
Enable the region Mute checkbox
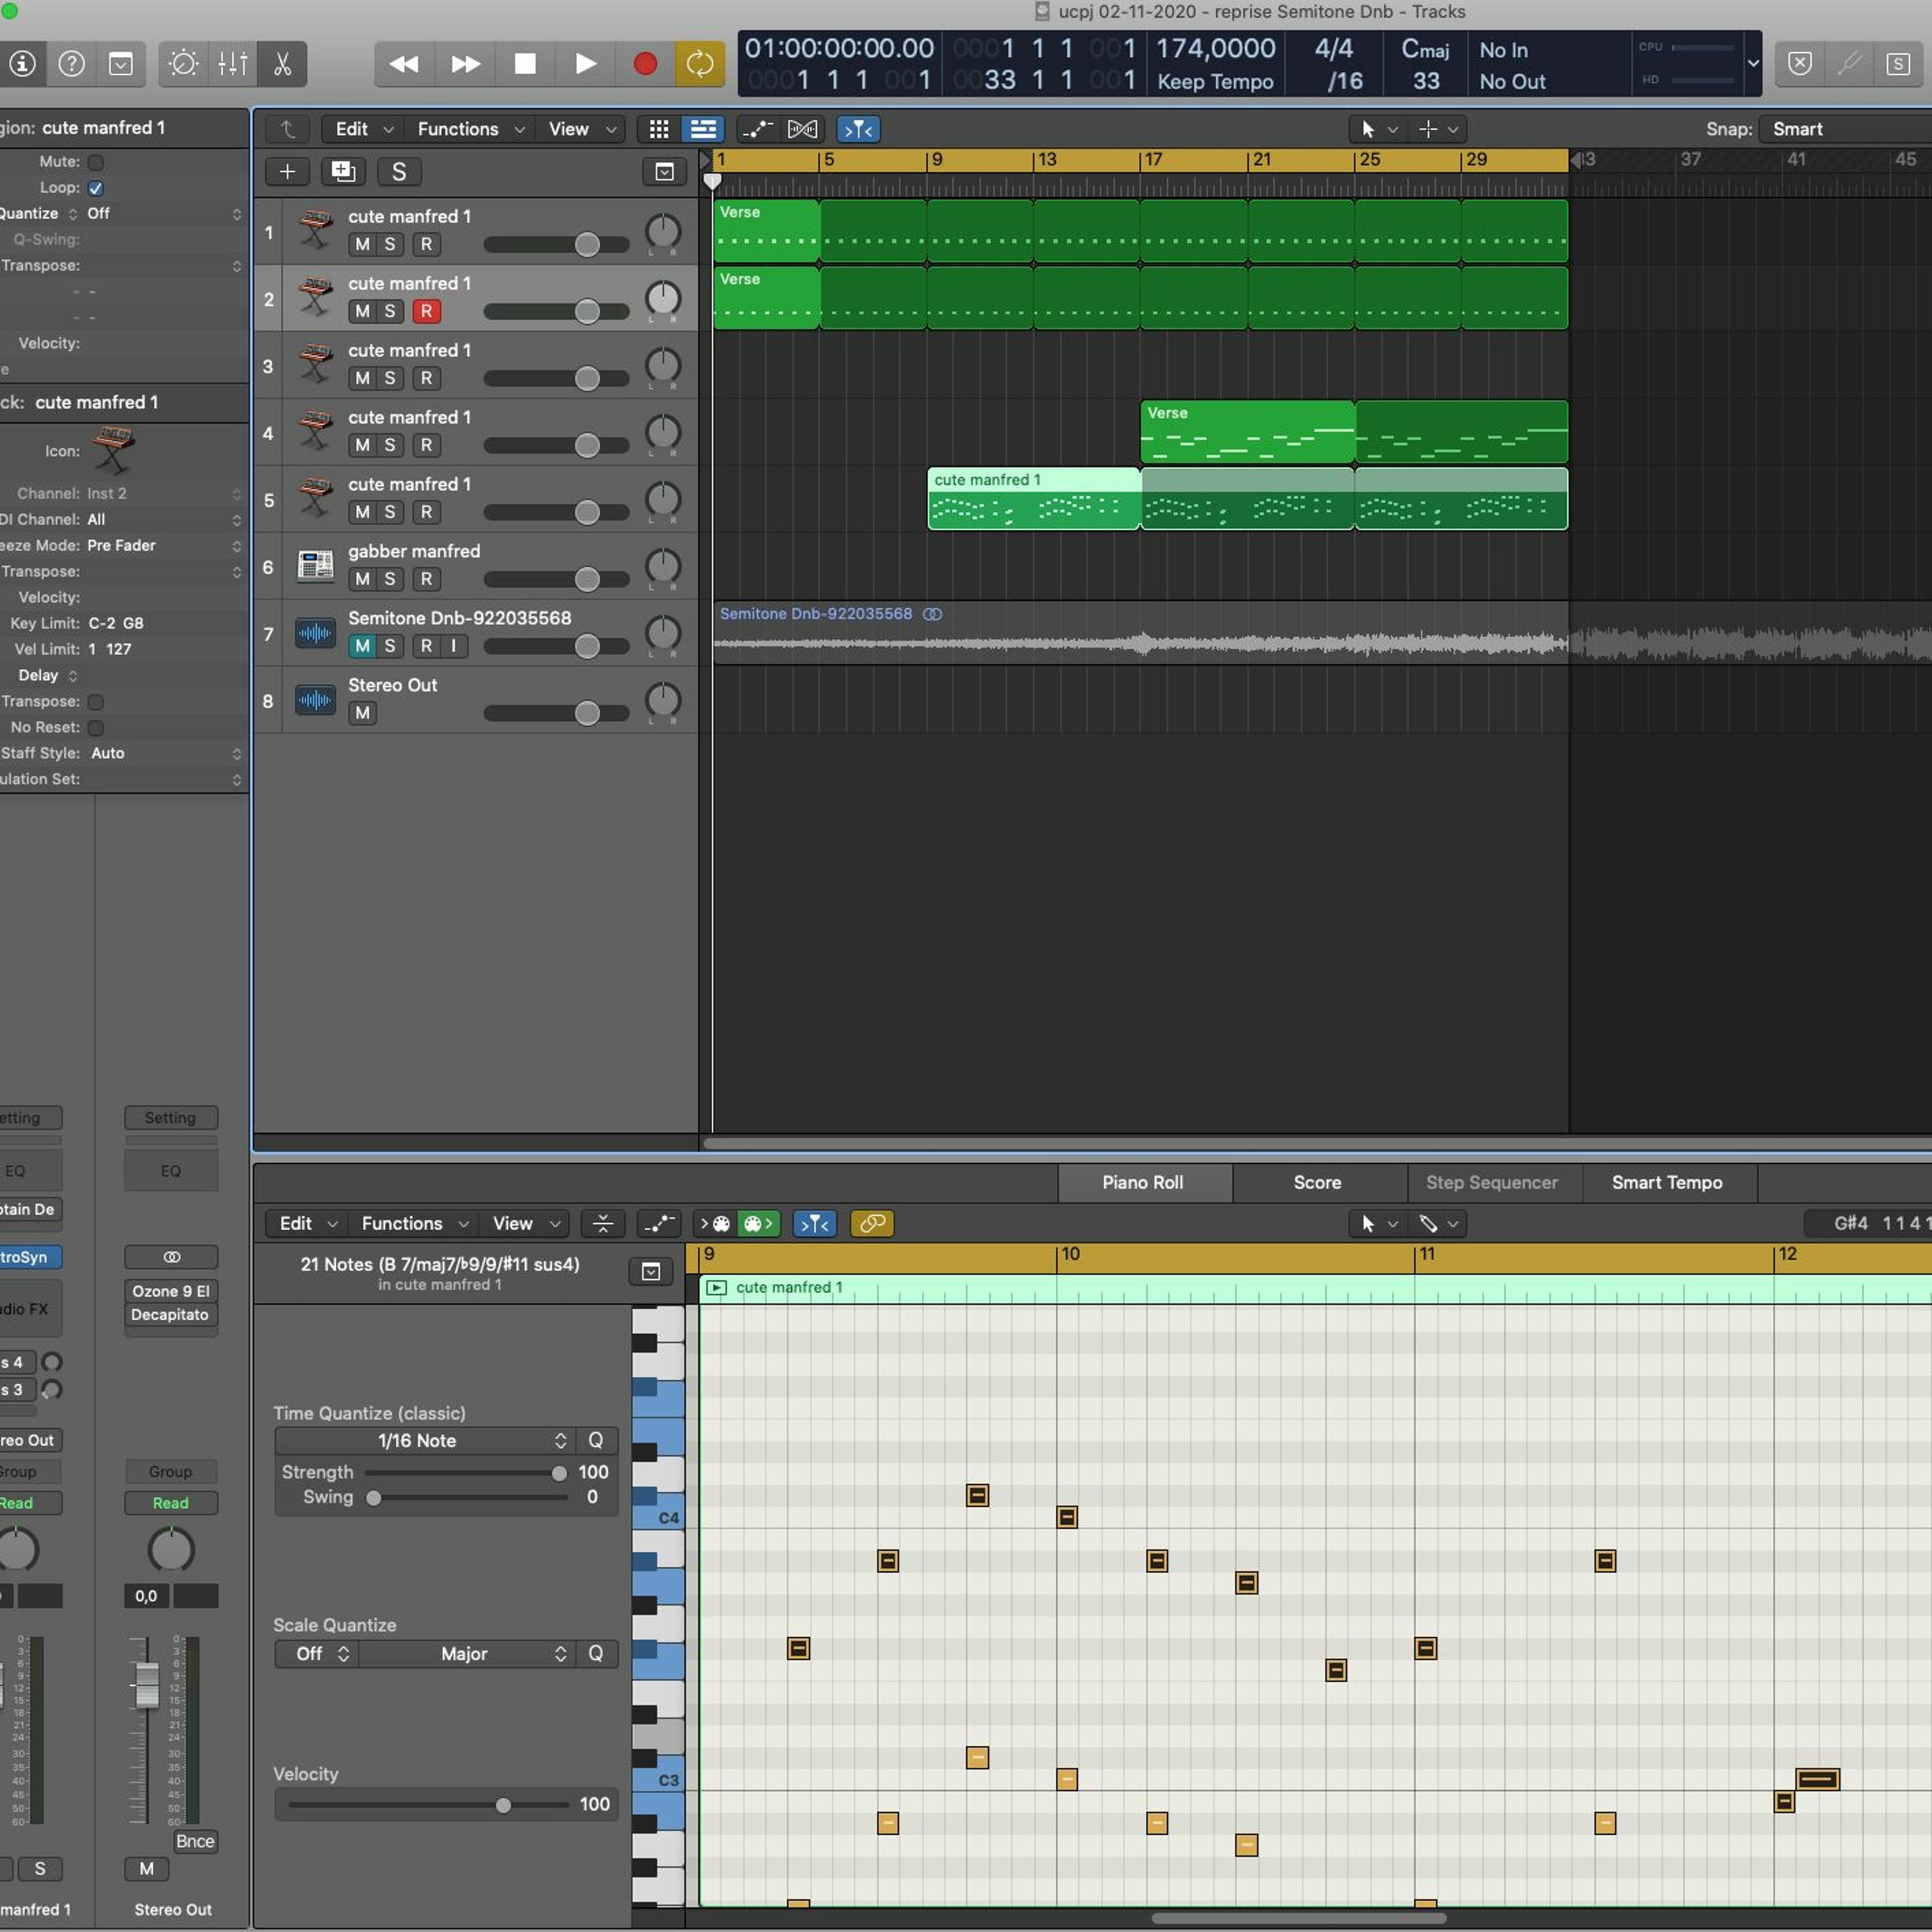96,162
